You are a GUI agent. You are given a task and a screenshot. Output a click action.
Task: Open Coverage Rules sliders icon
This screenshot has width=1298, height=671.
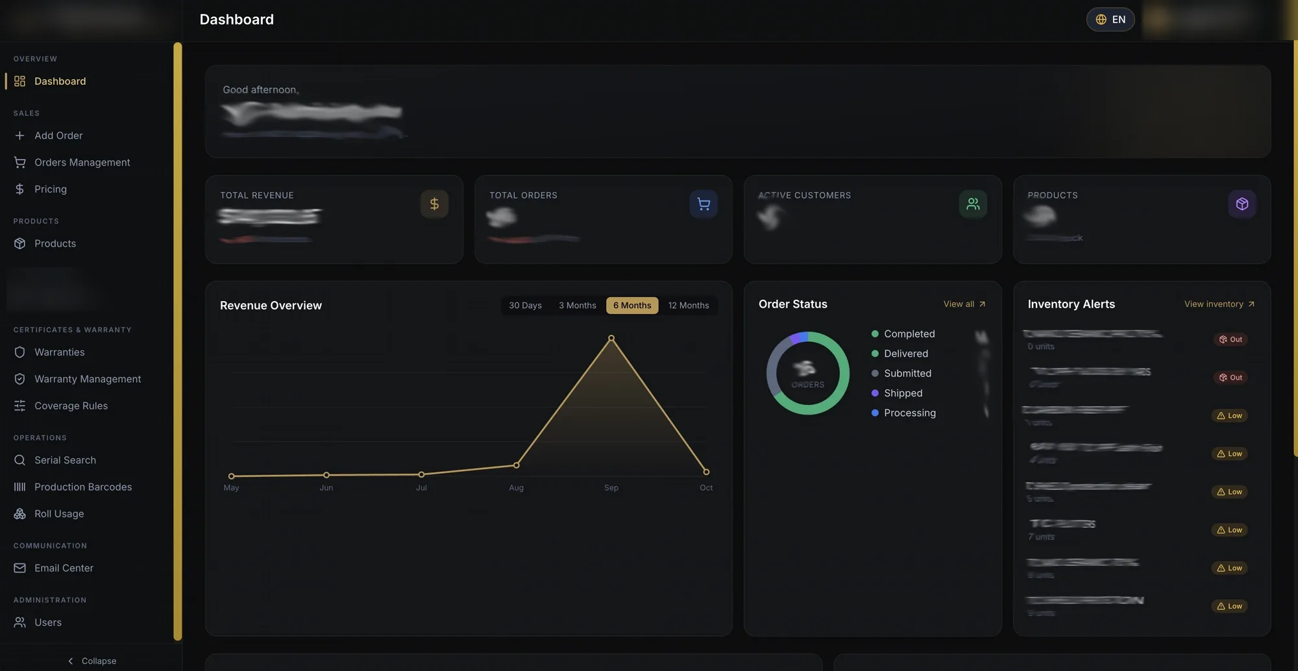click(19, 406)
